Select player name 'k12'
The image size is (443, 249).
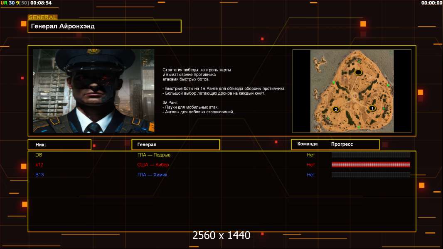point(39,165)
